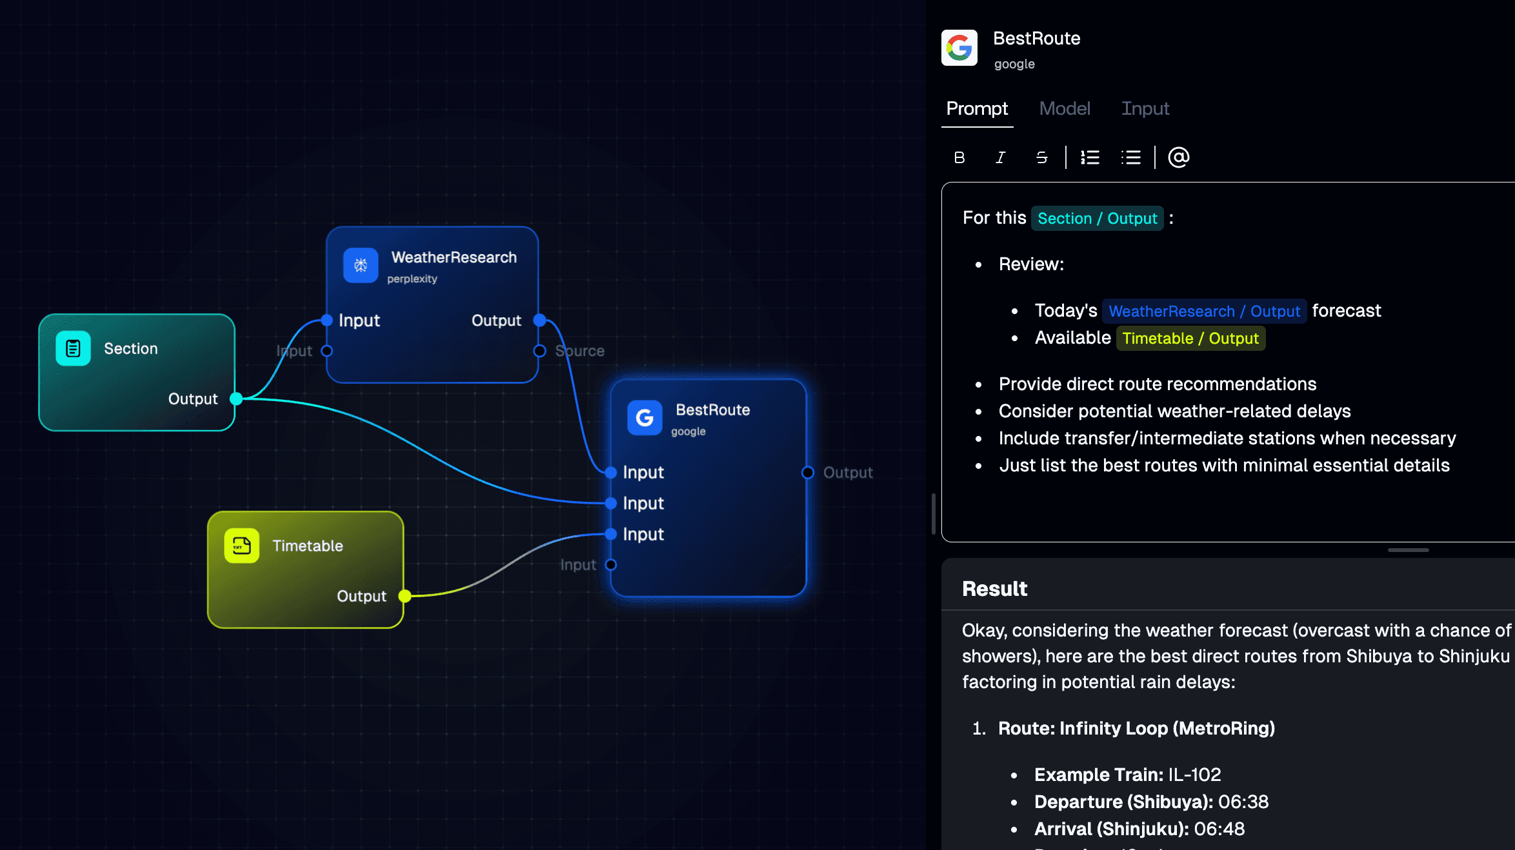The image size is (1515, 850).
Task: Click the Section node document icon
Action: point(73,349)
